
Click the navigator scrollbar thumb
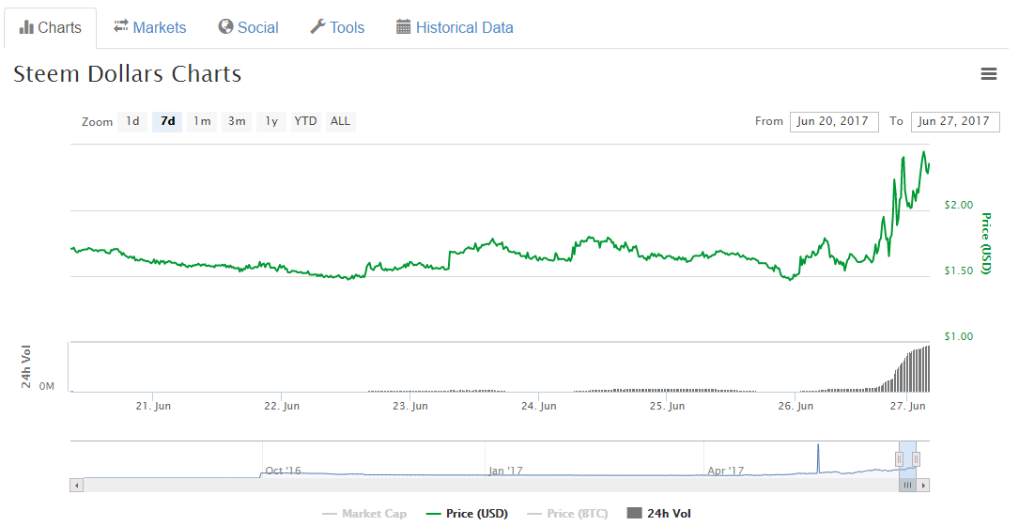(907, 485)
